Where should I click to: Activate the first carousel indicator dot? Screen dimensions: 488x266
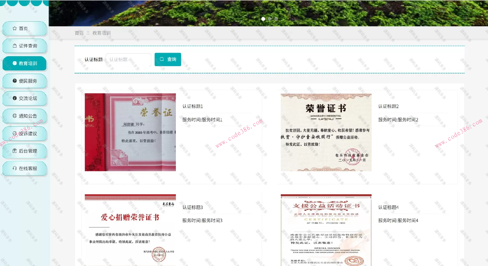263,19
